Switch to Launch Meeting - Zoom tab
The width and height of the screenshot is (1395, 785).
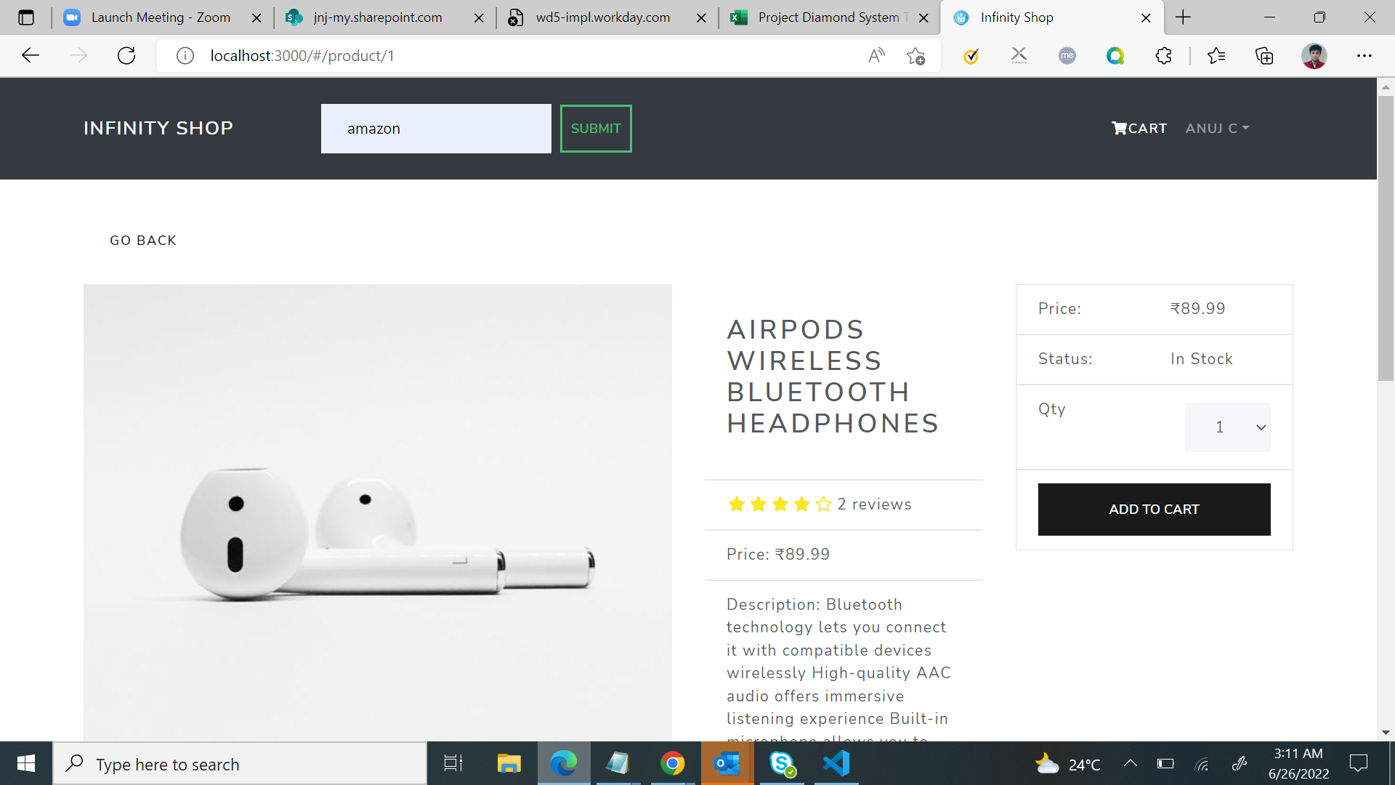point(160,17)
